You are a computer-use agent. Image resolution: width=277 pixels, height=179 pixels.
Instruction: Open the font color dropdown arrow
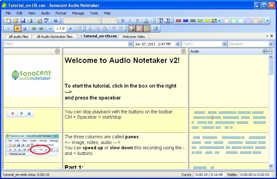click(151, 21)
